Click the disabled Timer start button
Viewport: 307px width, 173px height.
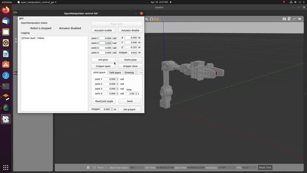point(117,24)
